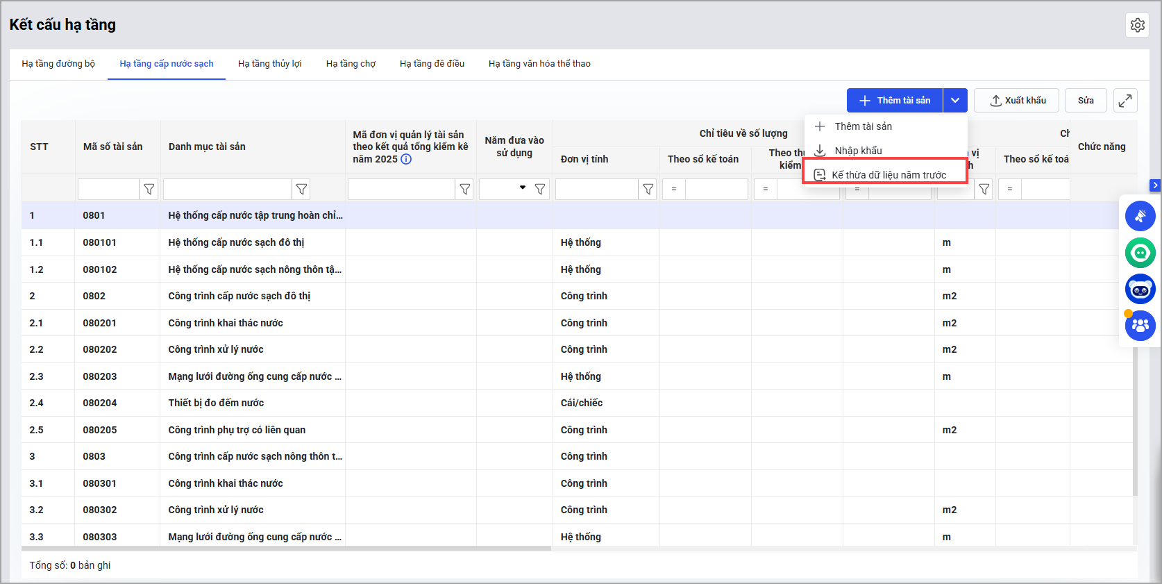
Task: Click the info icon beside năm 2025
Action: pos(406,159)
